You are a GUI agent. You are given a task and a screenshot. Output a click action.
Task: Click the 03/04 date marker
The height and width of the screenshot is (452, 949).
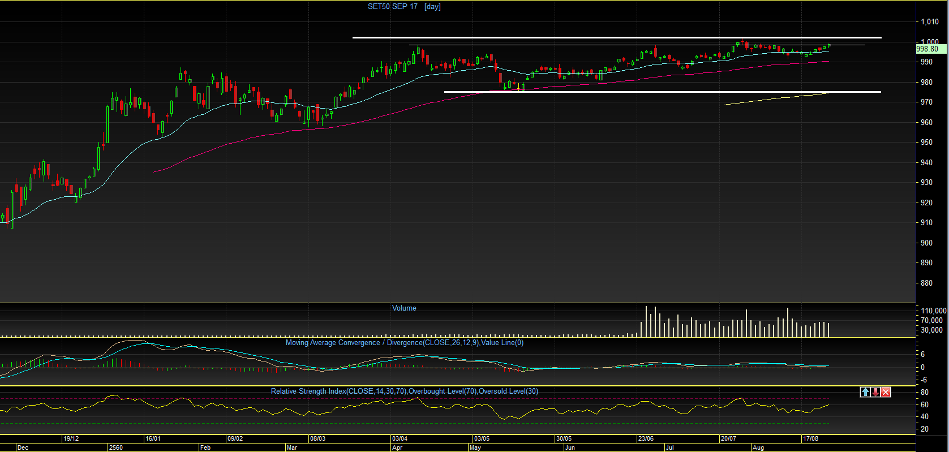coord(400,439)
